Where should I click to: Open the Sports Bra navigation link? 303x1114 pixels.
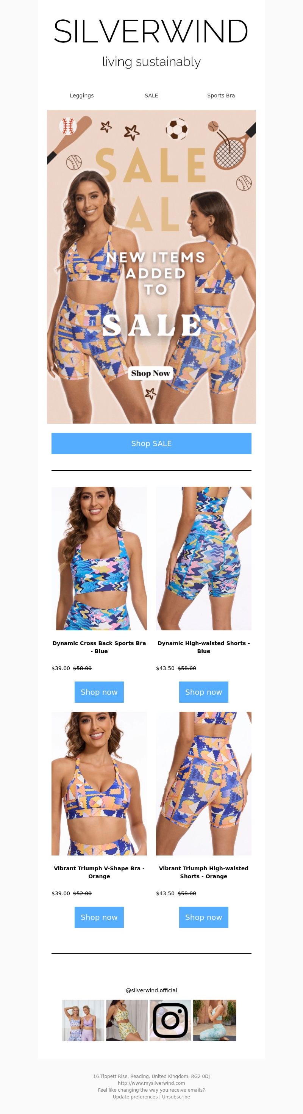pos(221,96)
